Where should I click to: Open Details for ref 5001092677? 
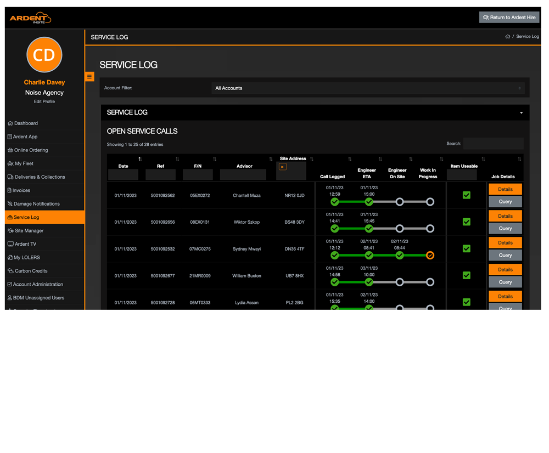coord(505,270)
